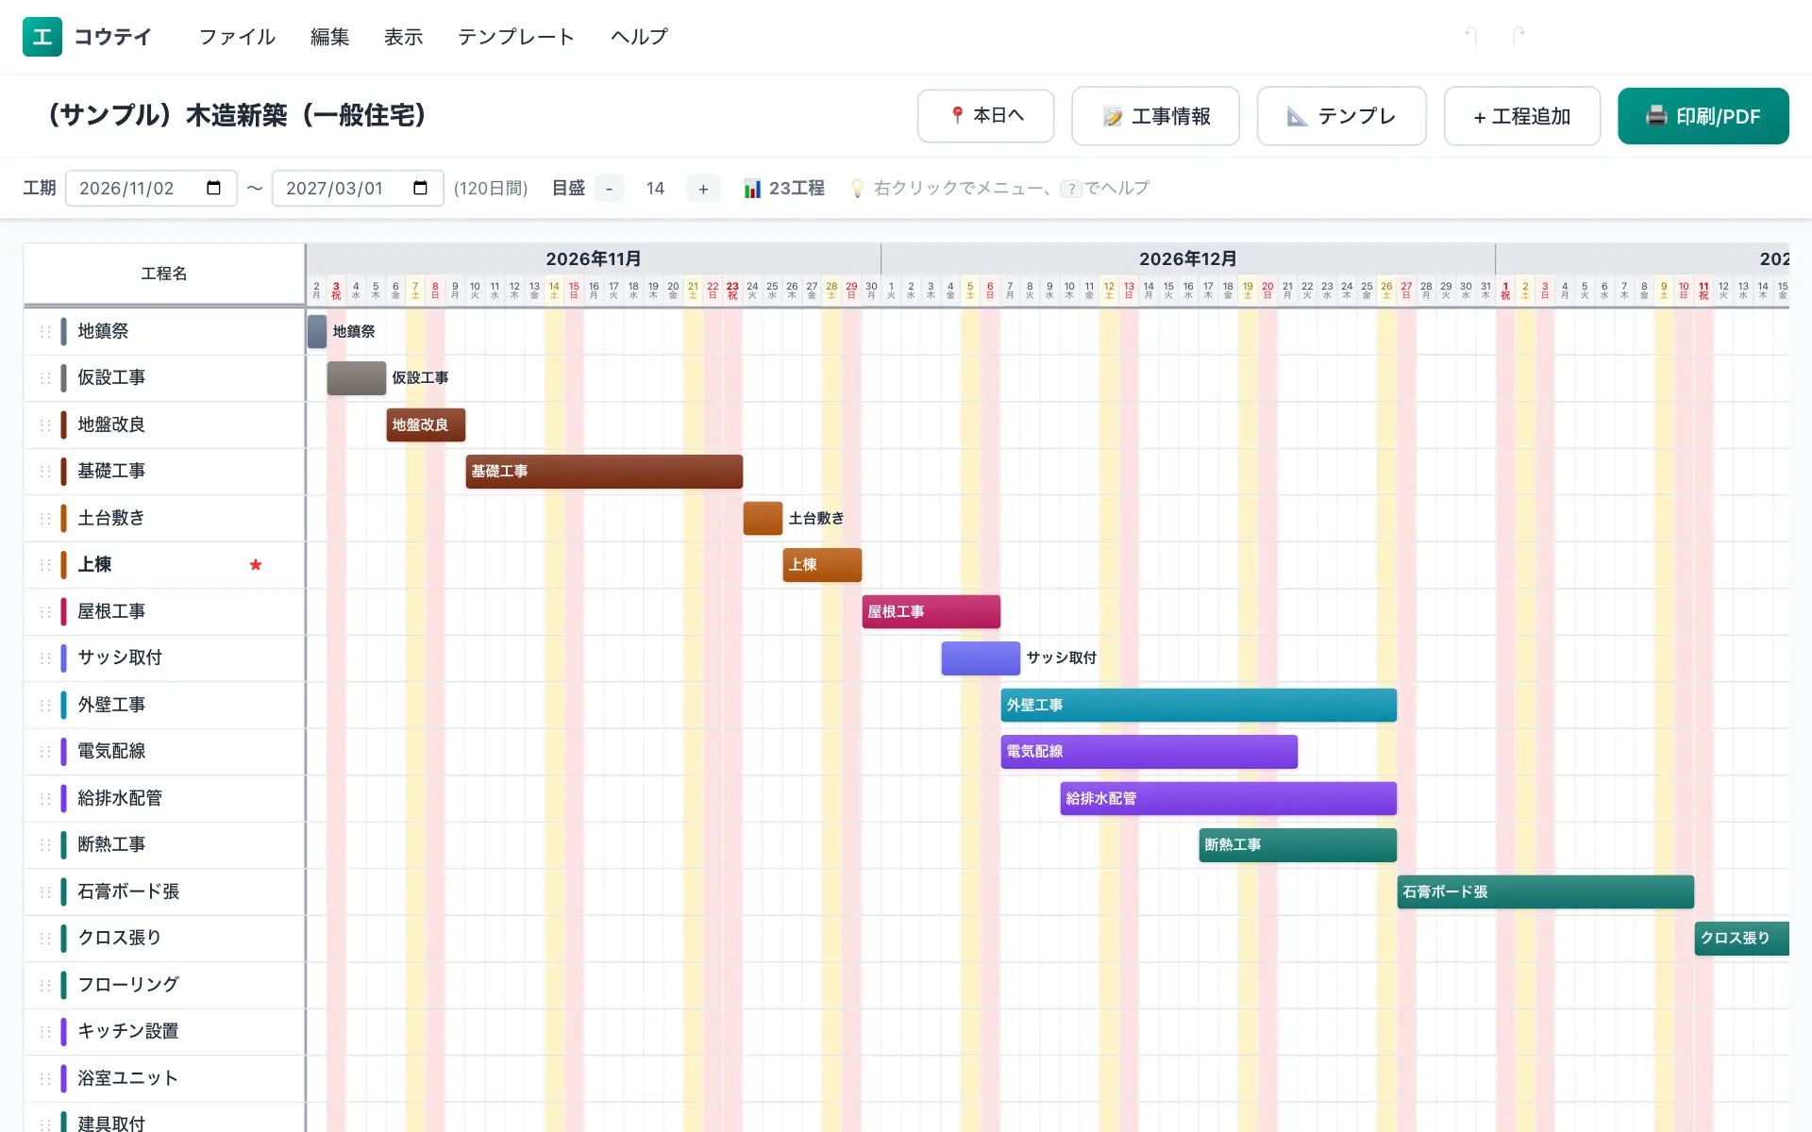
Task: Open calendar picker for start date 2026/11/02
Action: click(x=213, y=188)
